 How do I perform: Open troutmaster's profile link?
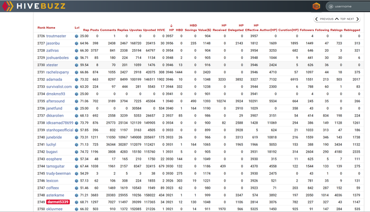[56, 36]
